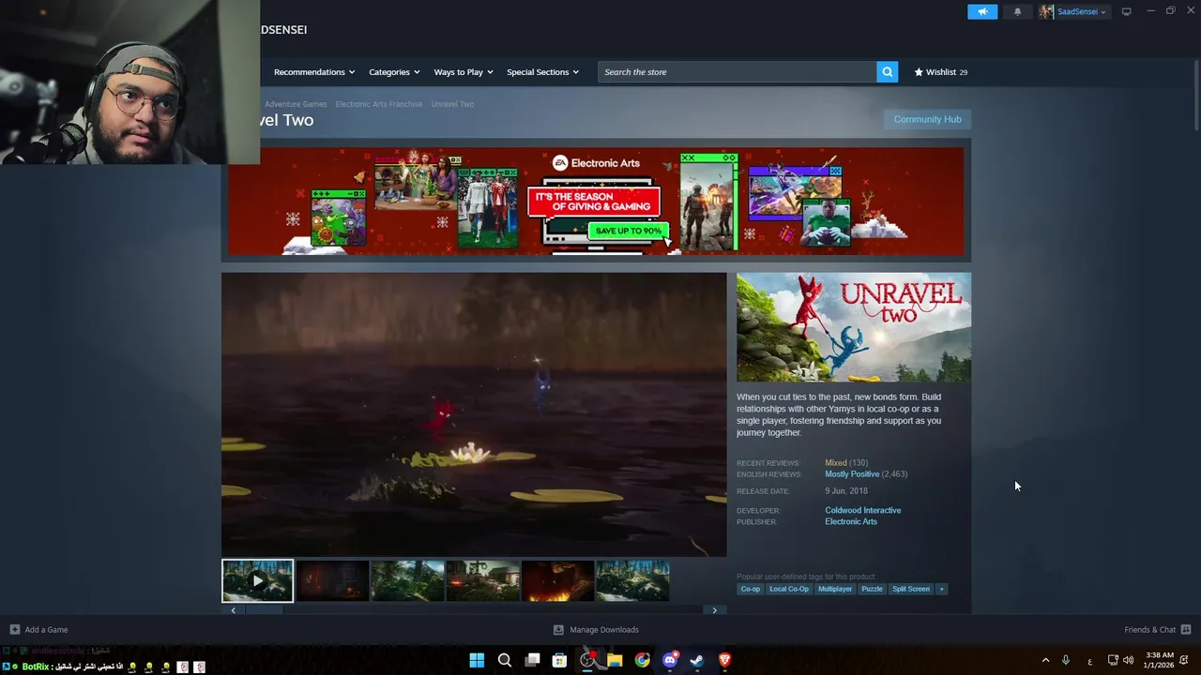Viewport: 1201px width, 675px height.
Task: Open the Windows Start menu
Action: pyautogui.click(x=477, y=660)
